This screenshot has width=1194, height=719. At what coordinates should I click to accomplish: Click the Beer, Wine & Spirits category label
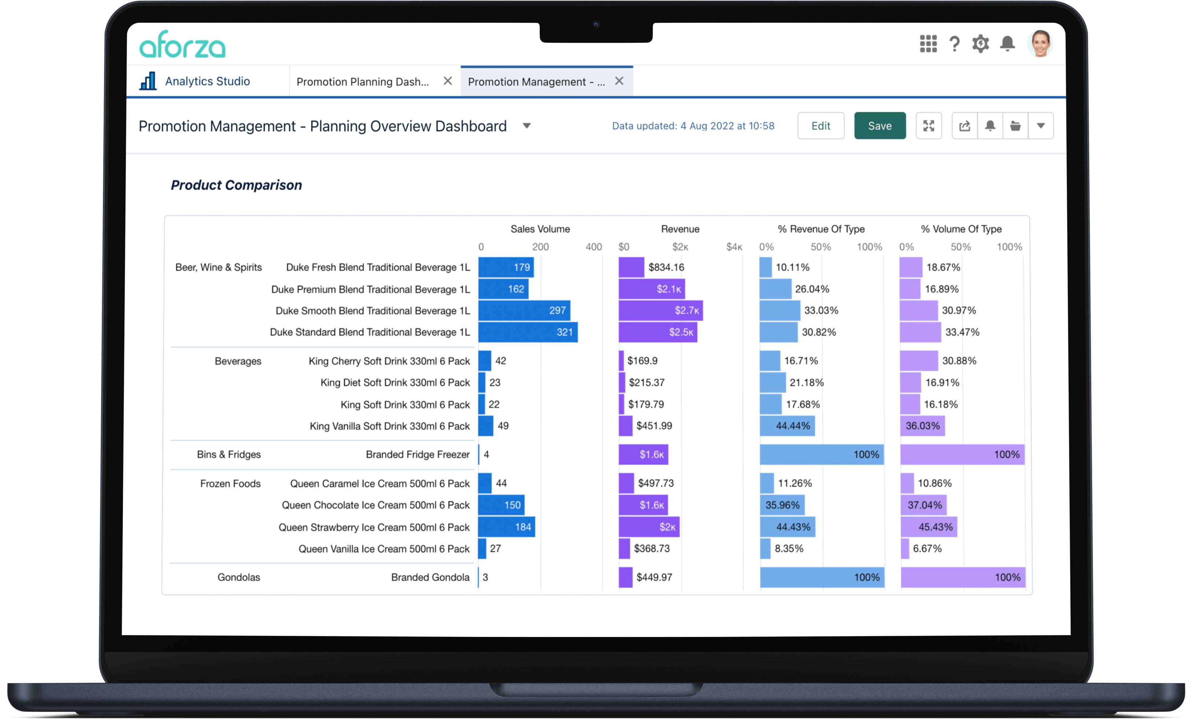[218, 267]
